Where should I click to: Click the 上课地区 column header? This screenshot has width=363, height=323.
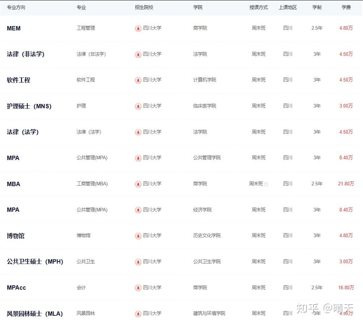288,7
